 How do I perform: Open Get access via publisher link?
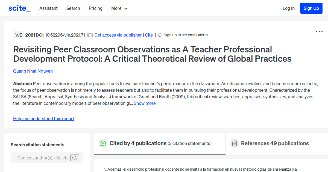coord(118,35)
